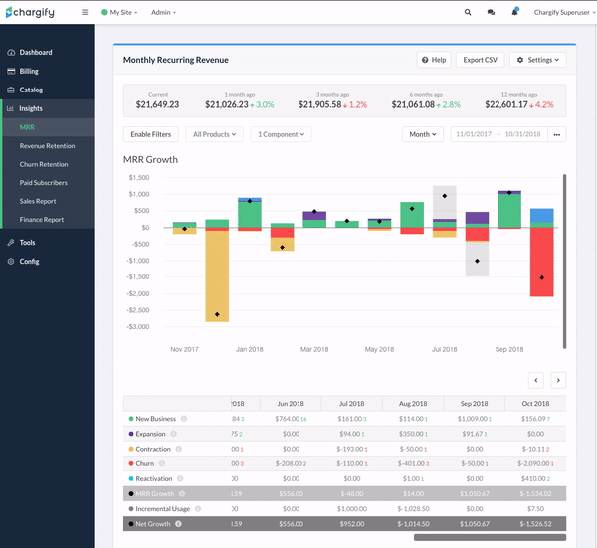Go to previous table columns arrow
Image resolution: width=597 pixels, height=548 pixels.
click(535, 379)
